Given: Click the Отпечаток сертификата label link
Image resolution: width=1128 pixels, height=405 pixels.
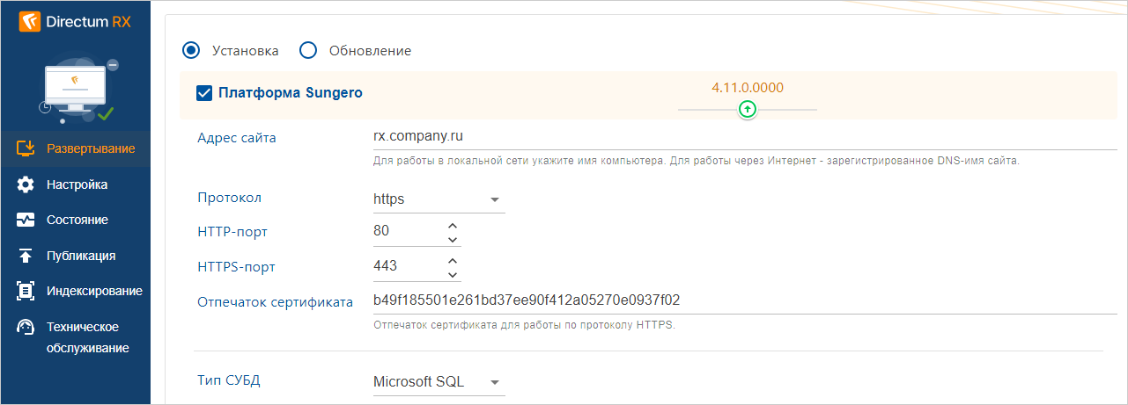Looking at the screenshot, I should click(x=275, y=302).
